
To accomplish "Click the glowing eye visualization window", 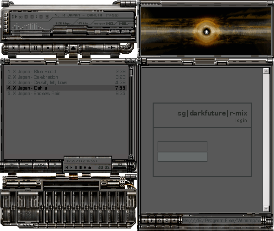I will pos(206,31).
